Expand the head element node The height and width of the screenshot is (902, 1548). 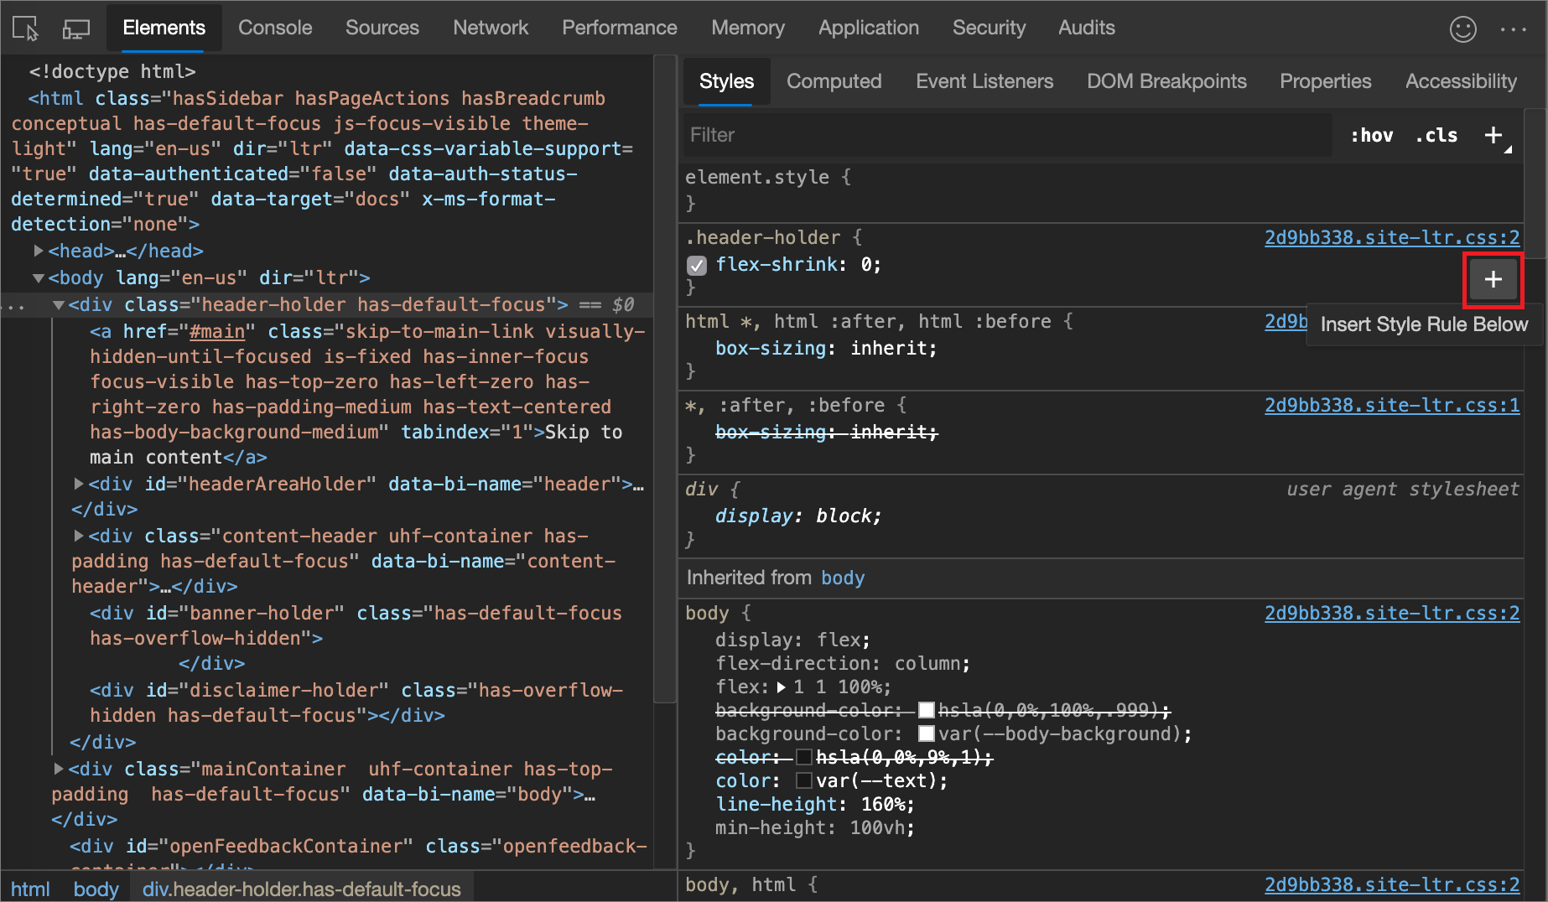coord(39,251)
